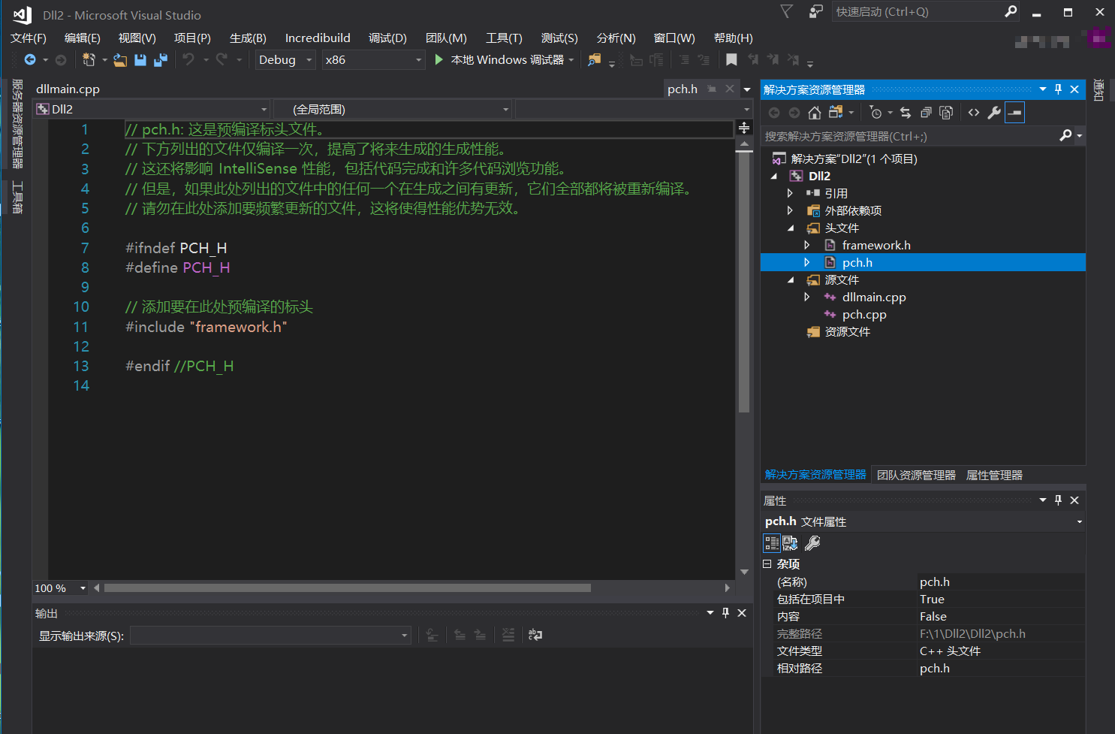Click the editor horizontal scrollbar
The width and height of the screenshot is (1115, 734).
[347, 588]
